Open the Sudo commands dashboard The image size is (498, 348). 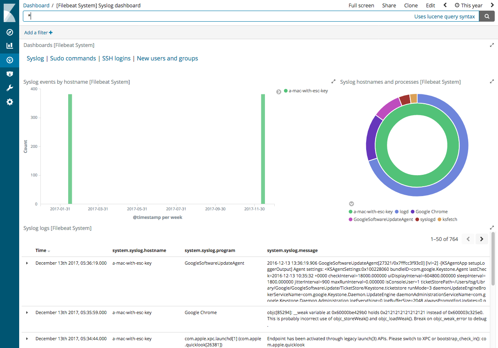tap(73, 58)
